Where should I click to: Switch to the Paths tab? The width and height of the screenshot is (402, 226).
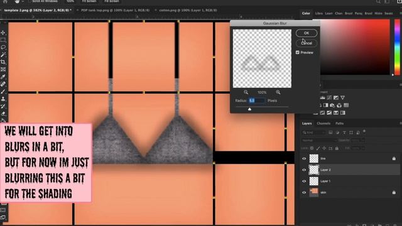click(x=339, y=124)
